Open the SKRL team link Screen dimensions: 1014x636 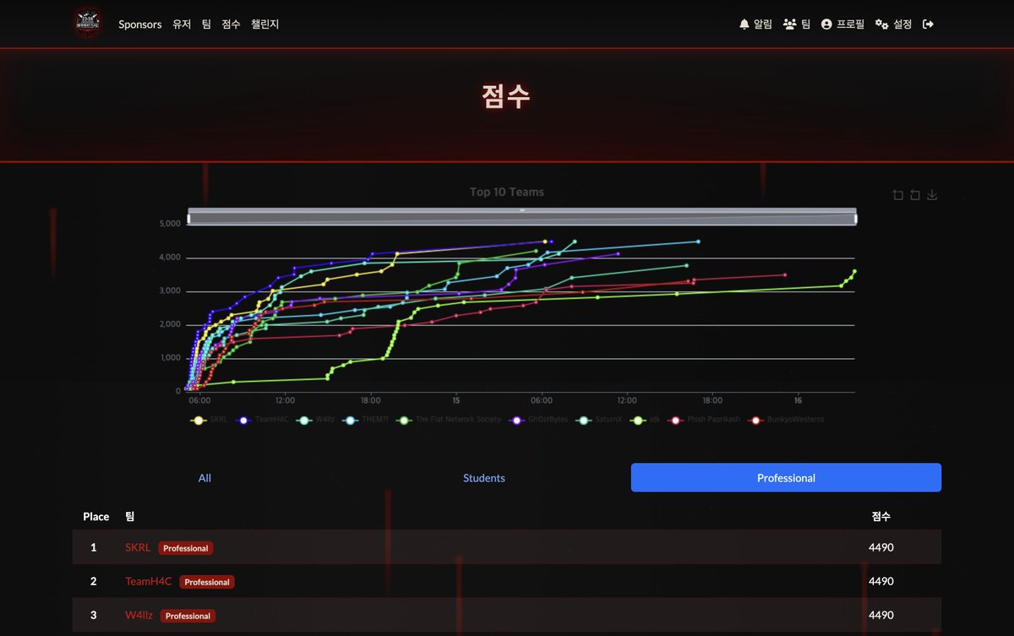138,547
